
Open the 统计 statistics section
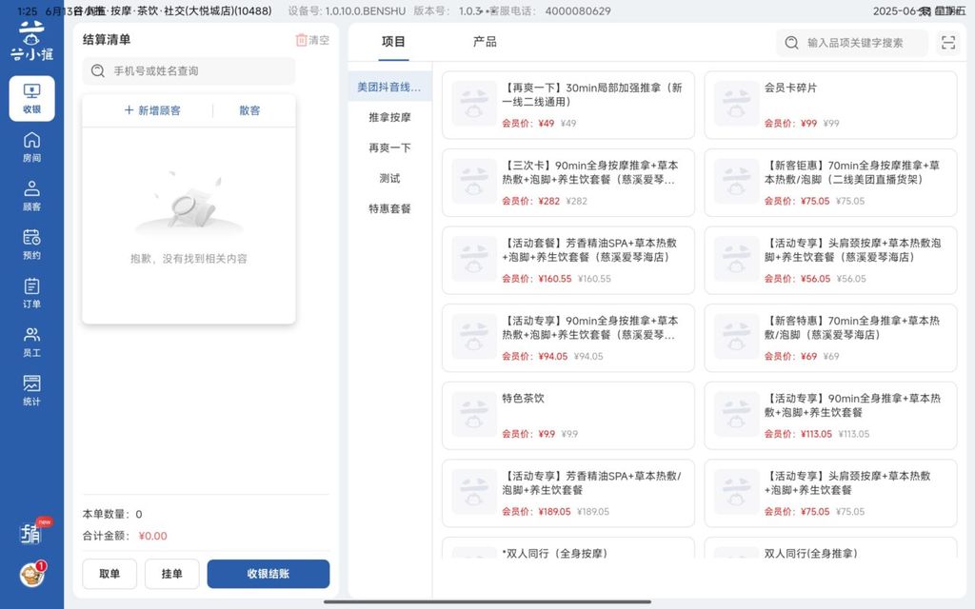(x=31, y=391)
